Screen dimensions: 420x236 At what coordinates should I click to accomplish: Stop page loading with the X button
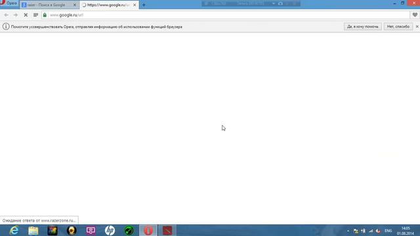(26, 15)
